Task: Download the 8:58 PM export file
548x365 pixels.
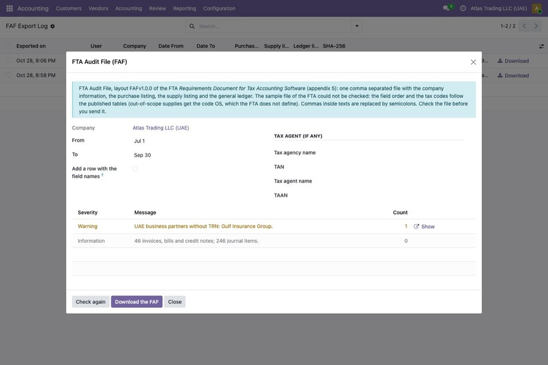Action: click(513, 75)
